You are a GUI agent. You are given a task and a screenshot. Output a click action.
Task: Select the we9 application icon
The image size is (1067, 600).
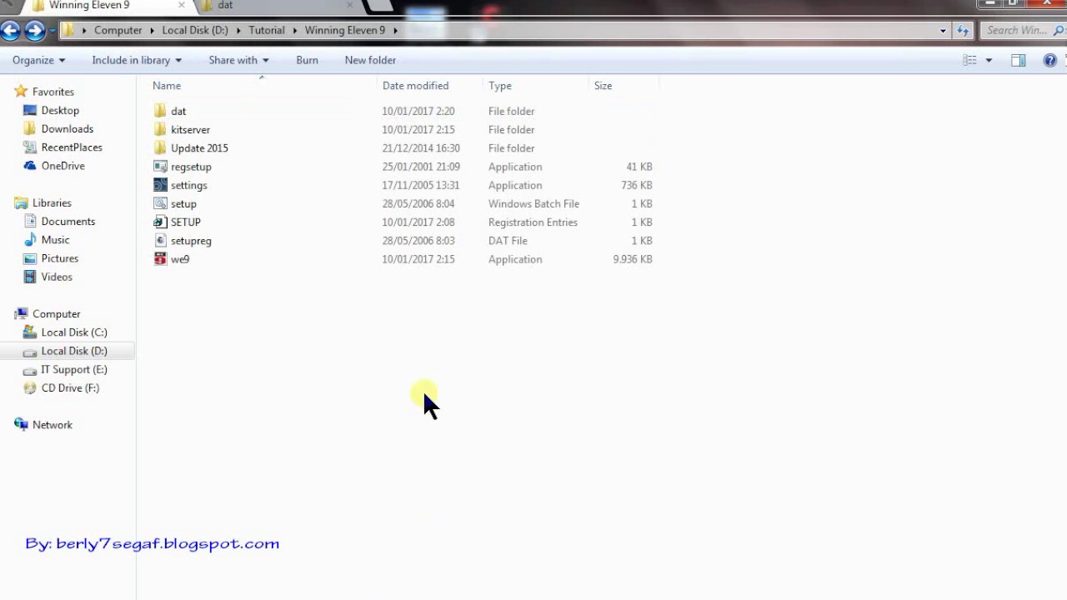(x=160, y=259)
